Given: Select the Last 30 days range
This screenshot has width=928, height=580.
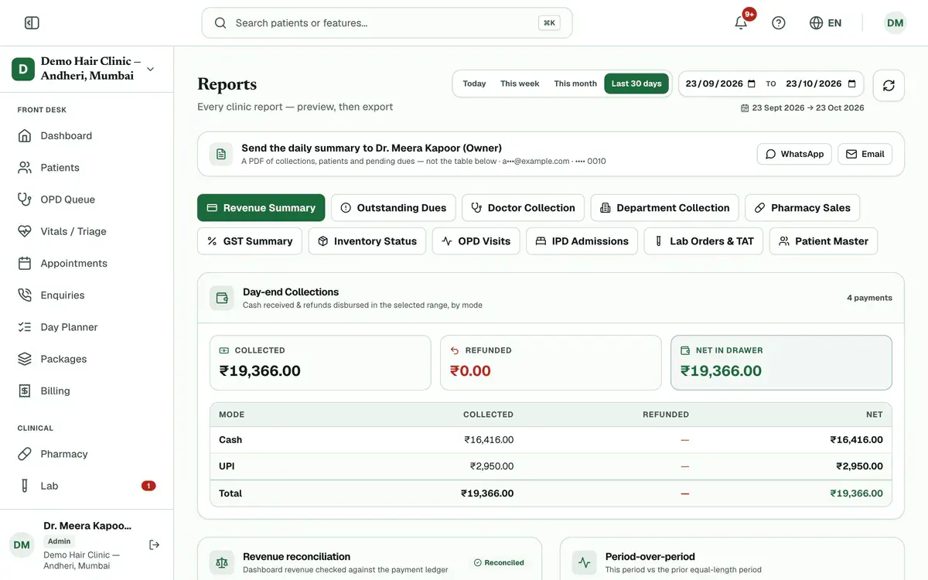Looking at the screenshot, I should pos(636,84).
